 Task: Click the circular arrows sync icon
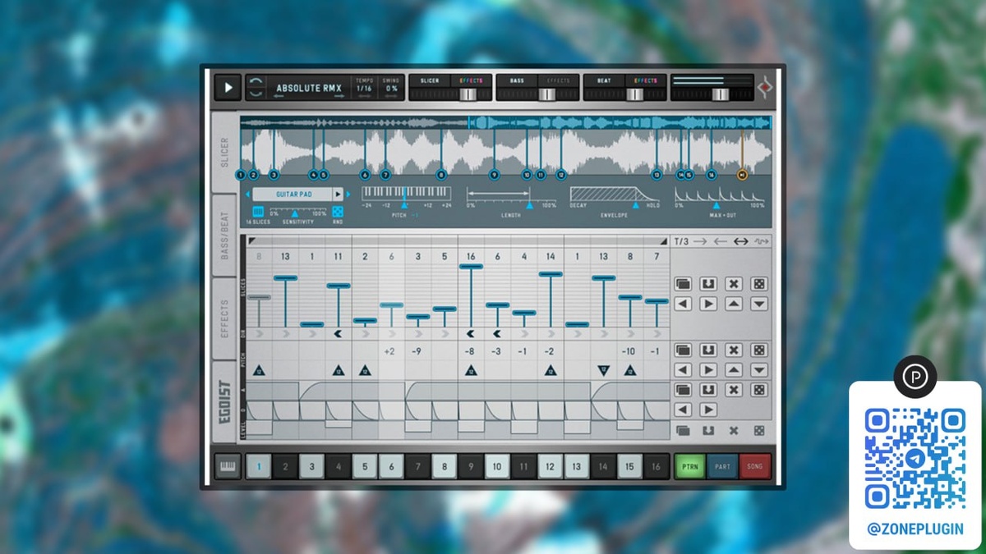click(256, 87)
